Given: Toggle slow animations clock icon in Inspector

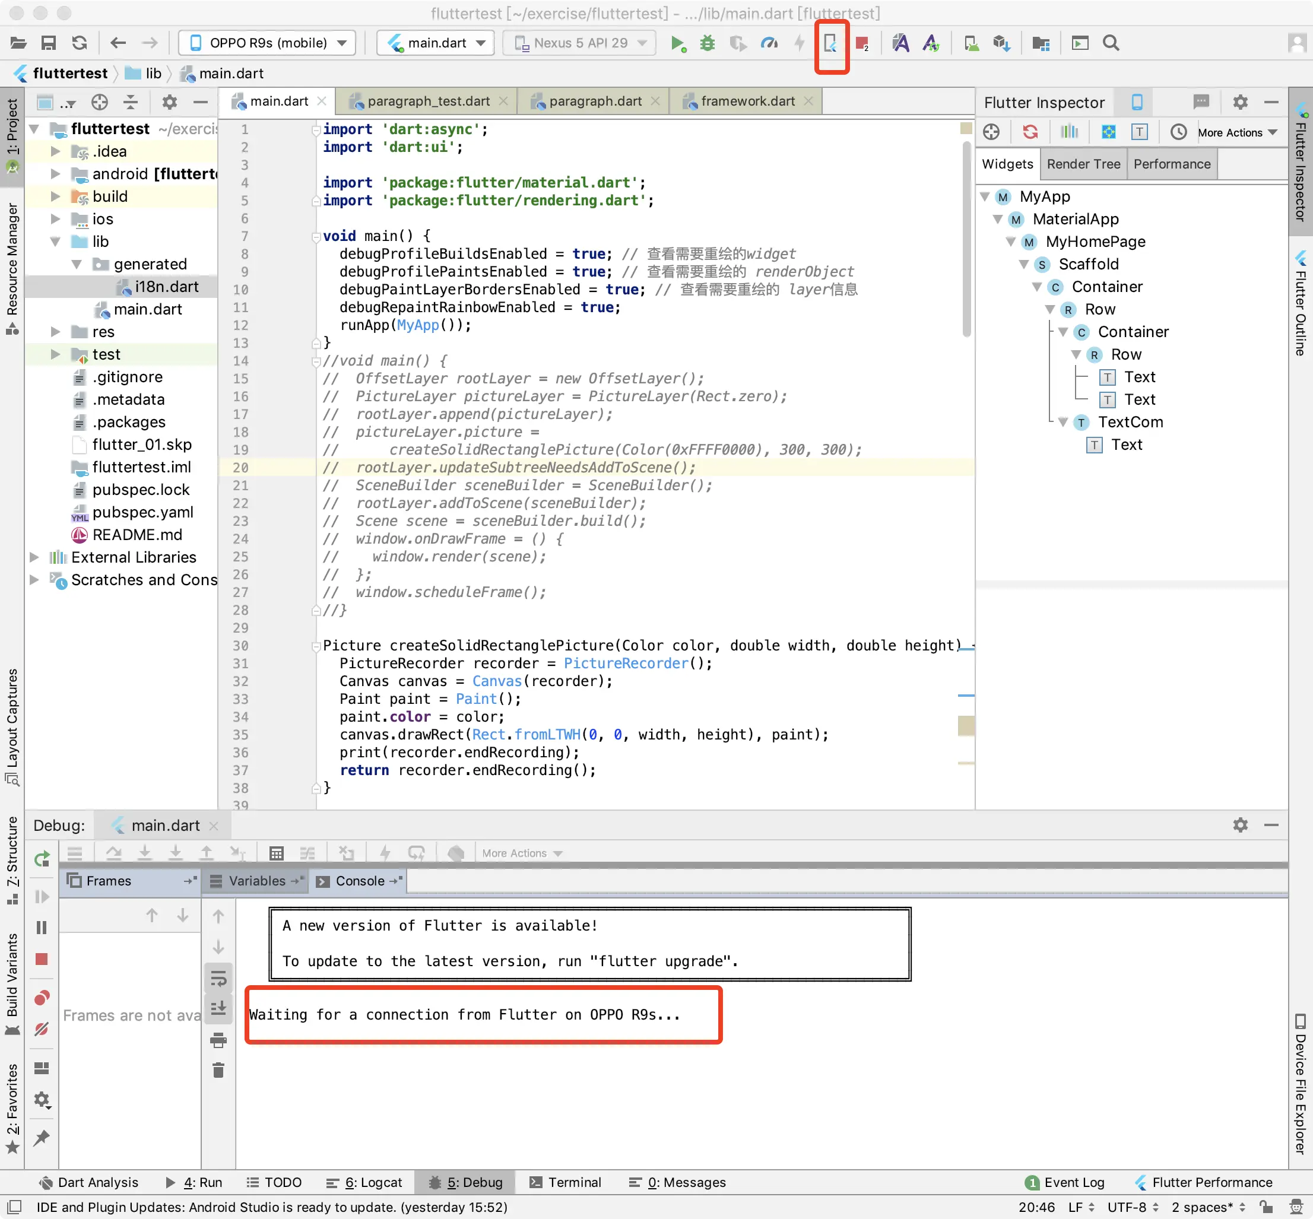Looking at the screenshot, I should coord(1178,132).
